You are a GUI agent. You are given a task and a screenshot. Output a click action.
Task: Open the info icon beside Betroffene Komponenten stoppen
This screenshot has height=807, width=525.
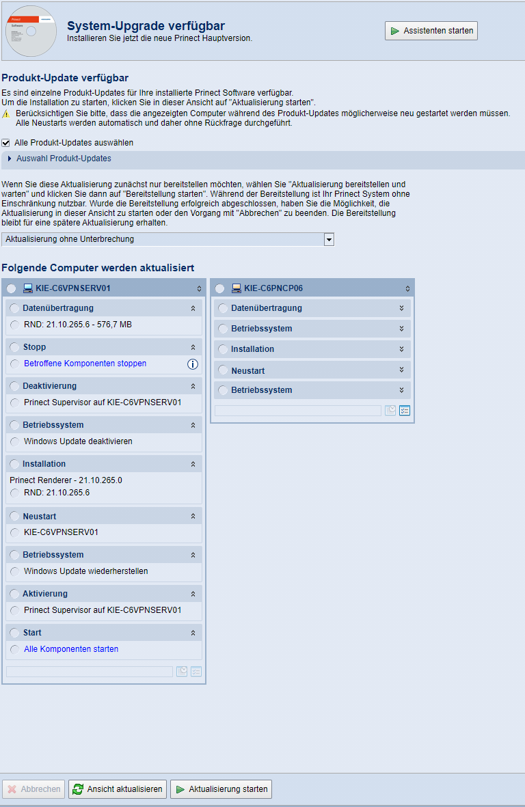pos(193,364)
